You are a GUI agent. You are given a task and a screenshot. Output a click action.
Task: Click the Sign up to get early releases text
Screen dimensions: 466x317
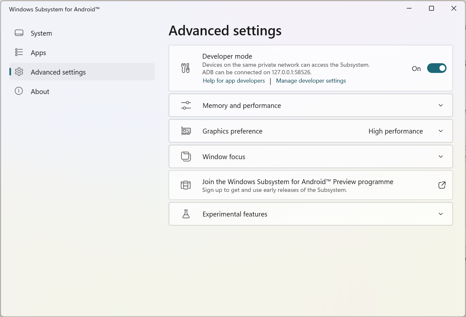click(274, 190)
